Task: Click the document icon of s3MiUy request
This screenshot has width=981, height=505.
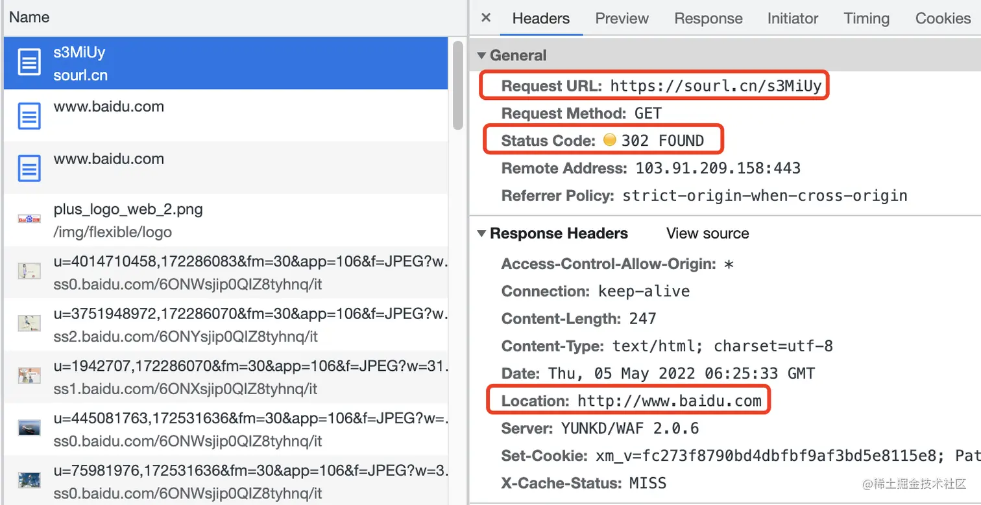Action: (29, 64)
